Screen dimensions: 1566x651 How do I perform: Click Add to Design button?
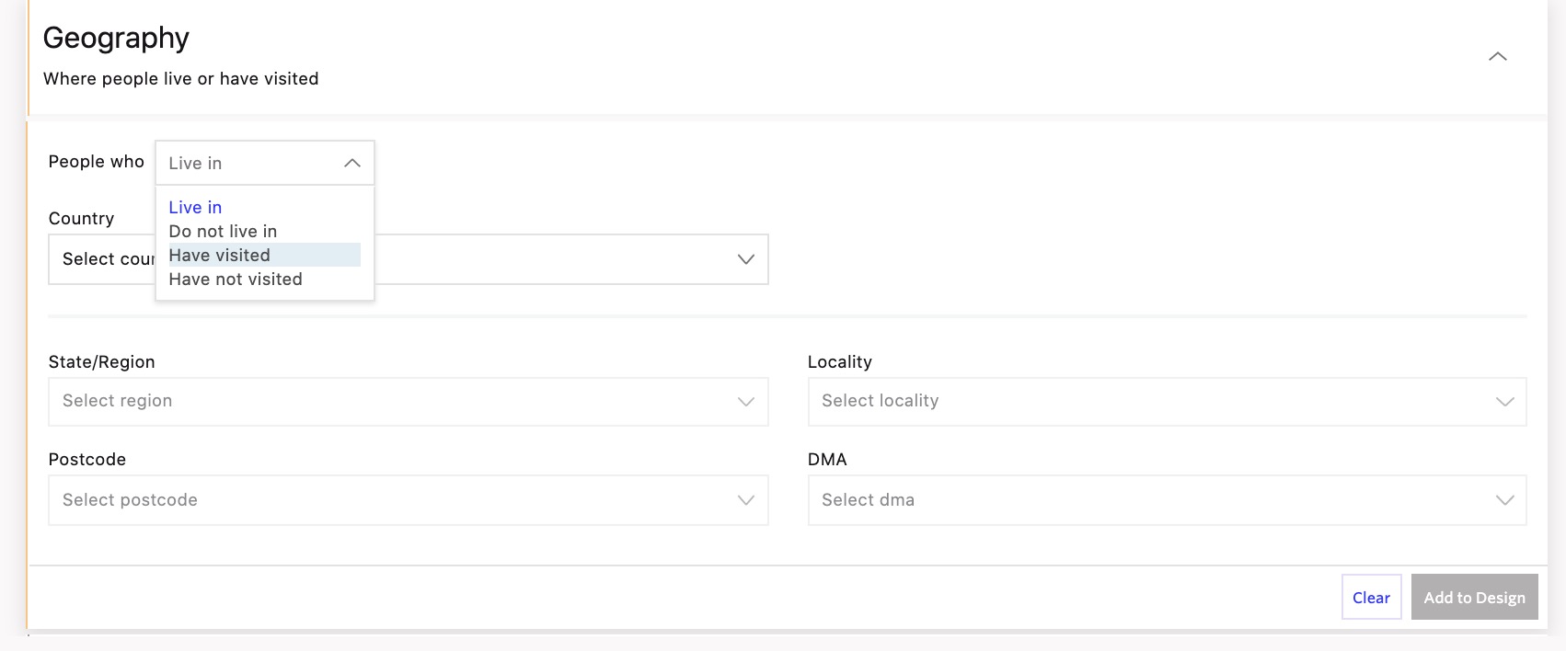pos(1474,598)
